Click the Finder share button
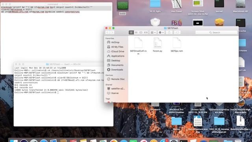The image size is (252, 142). point(169,32)
